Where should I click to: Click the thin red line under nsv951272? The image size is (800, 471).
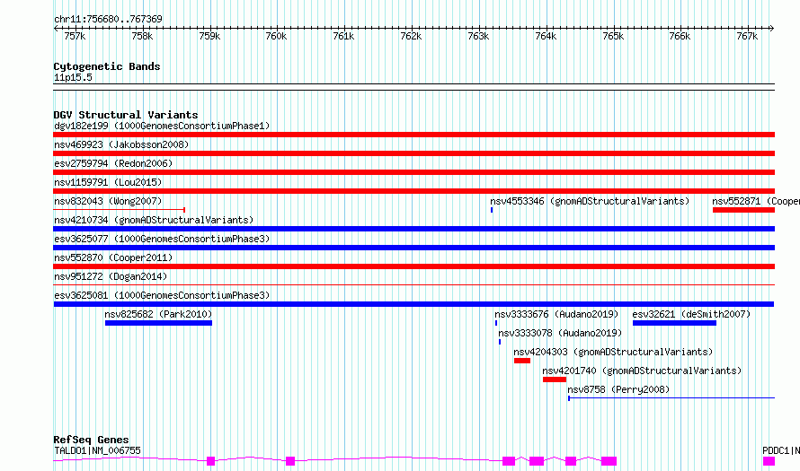[x=413, y=284]
